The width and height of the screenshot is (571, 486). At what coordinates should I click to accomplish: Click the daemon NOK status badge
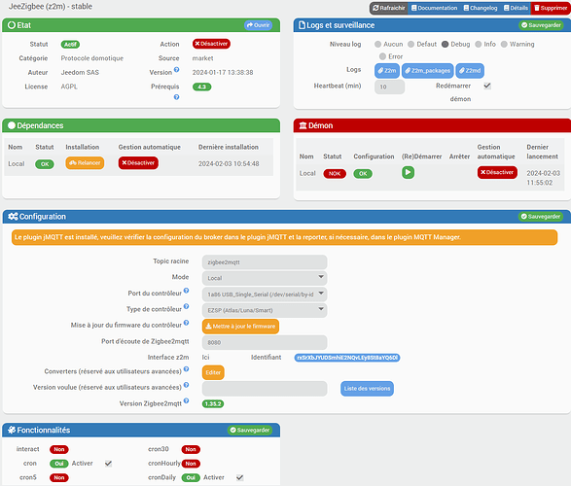point(335,174)
